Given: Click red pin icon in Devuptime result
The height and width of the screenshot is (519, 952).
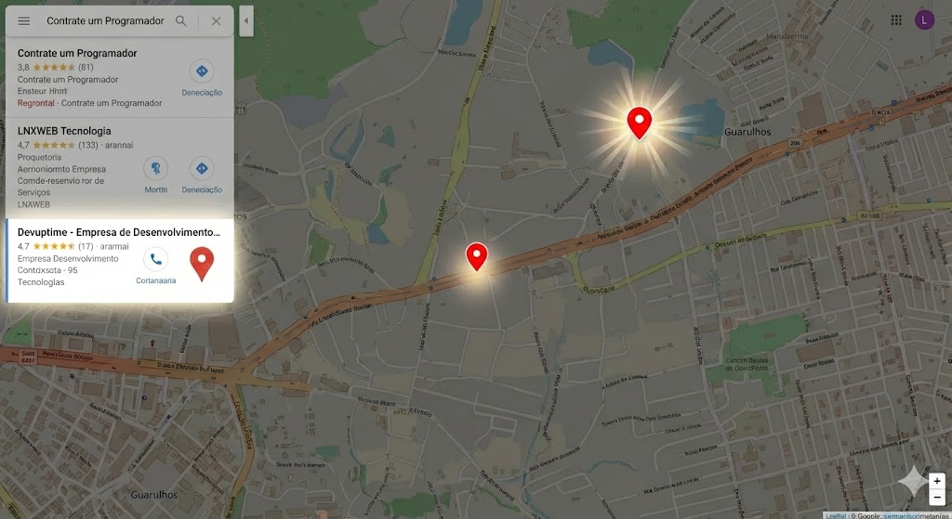Looking at the screenshot, I should tap(202, 264).
